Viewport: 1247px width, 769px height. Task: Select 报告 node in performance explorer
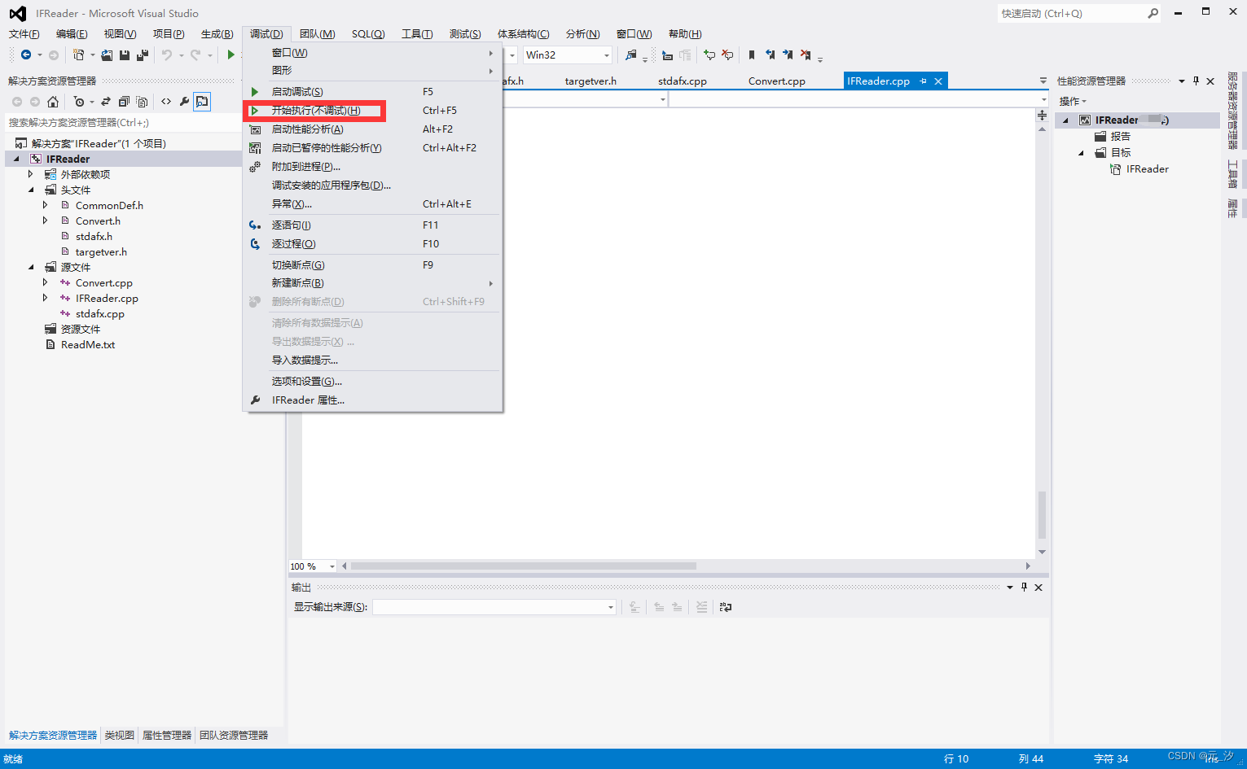(1121, 137)
